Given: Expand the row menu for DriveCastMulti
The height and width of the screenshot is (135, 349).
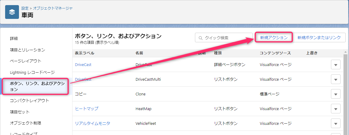Looking at the screenshot, I should coord(336,79).
